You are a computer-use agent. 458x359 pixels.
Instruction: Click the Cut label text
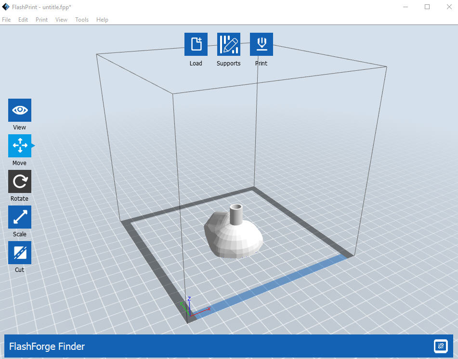pos(20,269)
